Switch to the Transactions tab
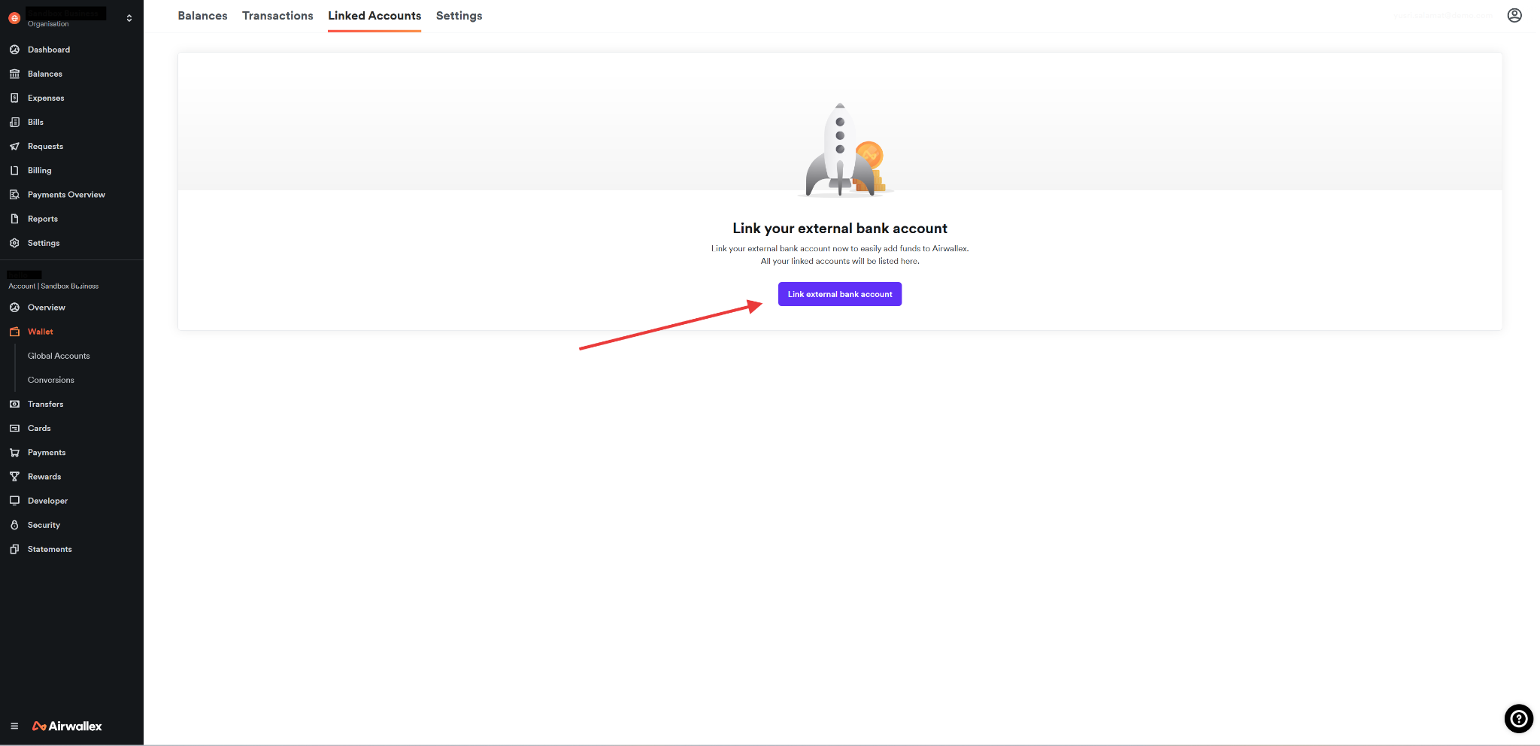This screenshot has width=1540, height=746. pos(277,16)
